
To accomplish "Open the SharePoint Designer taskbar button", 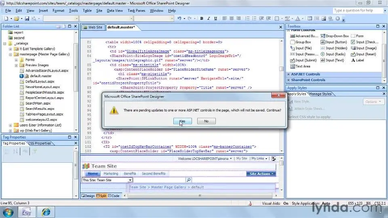I will [26, 212].
